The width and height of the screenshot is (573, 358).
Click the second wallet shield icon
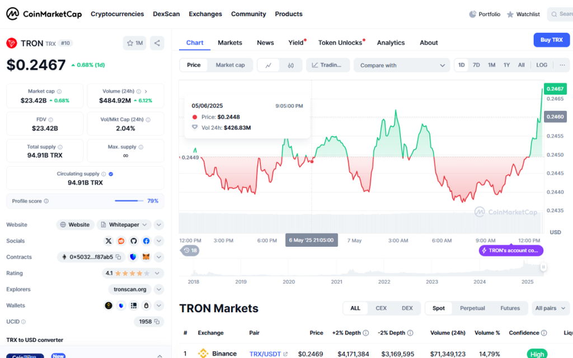[x=121, y=306]
